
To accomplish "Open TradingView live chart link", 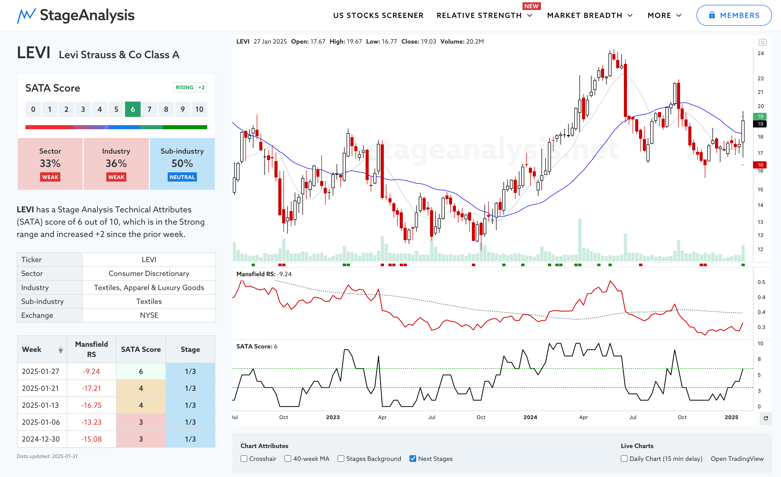I will pyautogui.click(x=737, y=459).
